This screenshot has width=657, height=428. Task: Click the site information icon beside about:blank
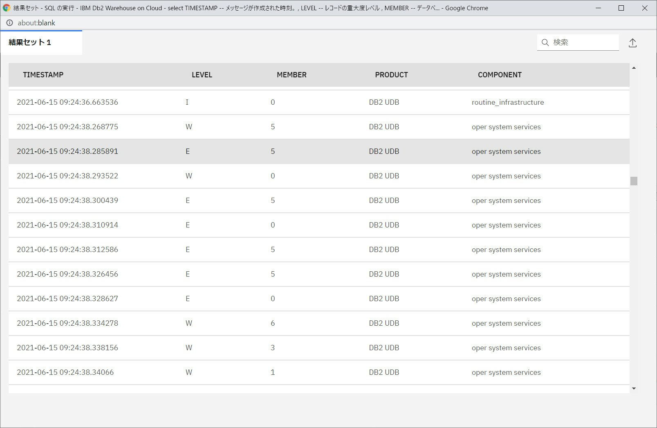click(9, 23)
